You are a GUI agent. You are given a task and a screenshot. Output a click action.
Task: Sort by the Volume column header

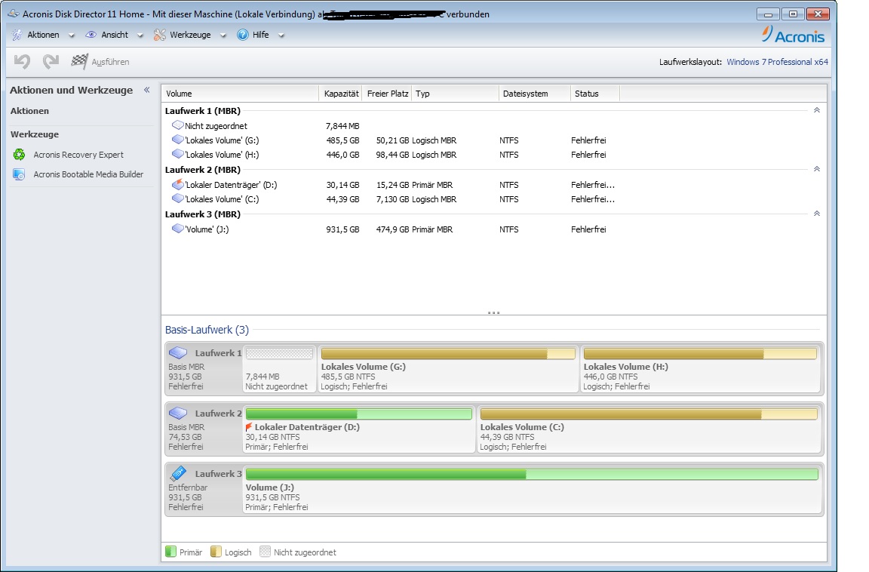click(240, 94)
